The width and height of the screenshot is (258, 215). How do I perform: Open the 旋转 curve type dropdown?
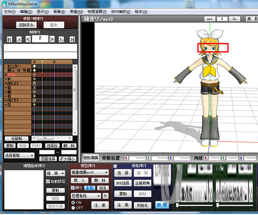pyautogui.click(x=56, y=173)
